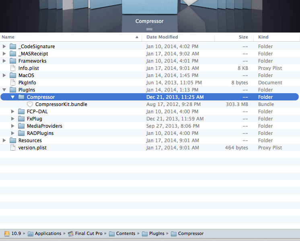This screenshot has width=300, height=241.
Task: Open Final Cut Pro label in path bar
Action: point(89,233)
